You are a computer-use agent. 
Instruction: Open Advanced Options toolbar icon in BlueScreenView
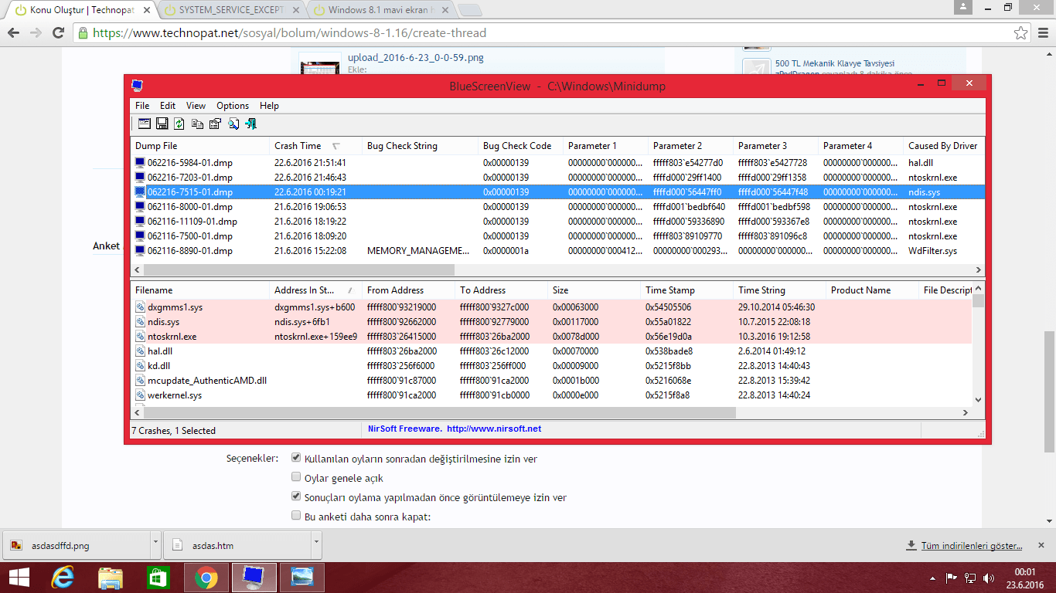(x=145, y=123)
